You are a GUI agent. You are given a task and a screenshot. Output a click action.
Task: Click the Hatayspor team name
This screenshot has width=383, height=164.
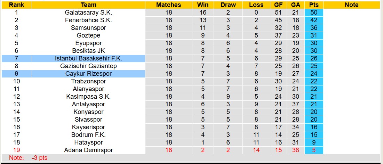point(88,142)
